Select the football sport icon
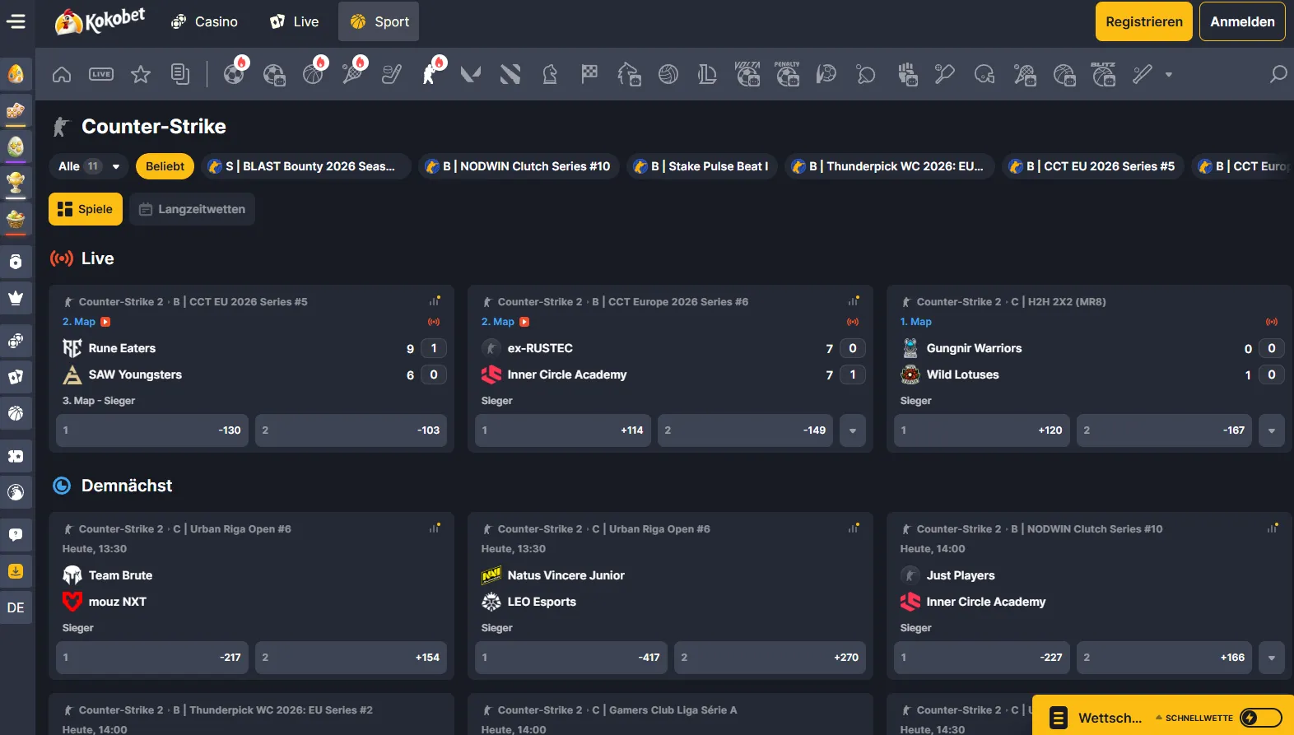The image size is (1294, 735). [x=235, y=74]
